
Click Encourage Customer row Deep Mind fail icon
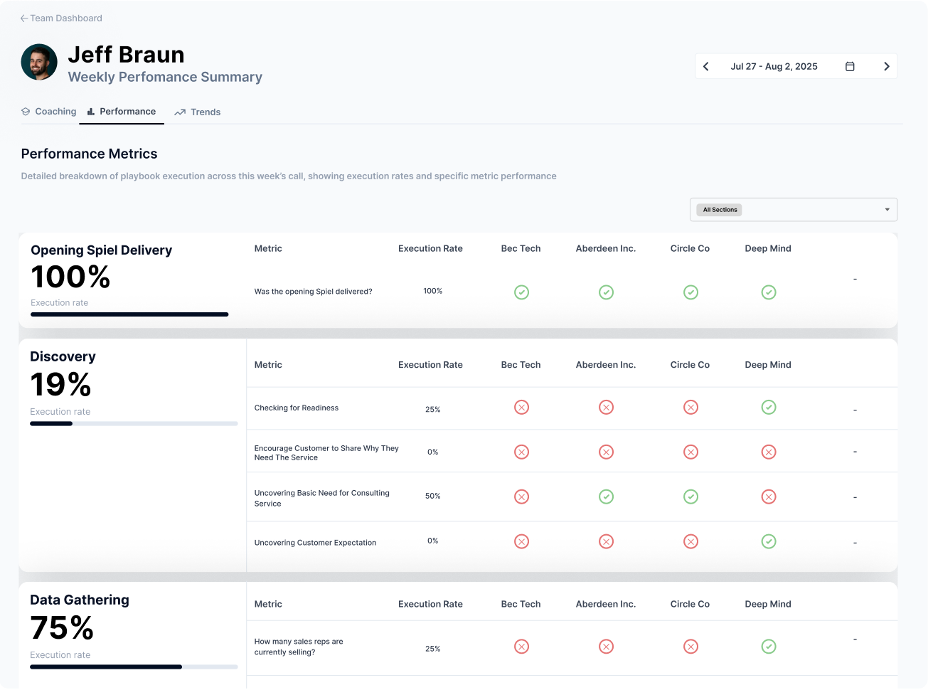769,452
